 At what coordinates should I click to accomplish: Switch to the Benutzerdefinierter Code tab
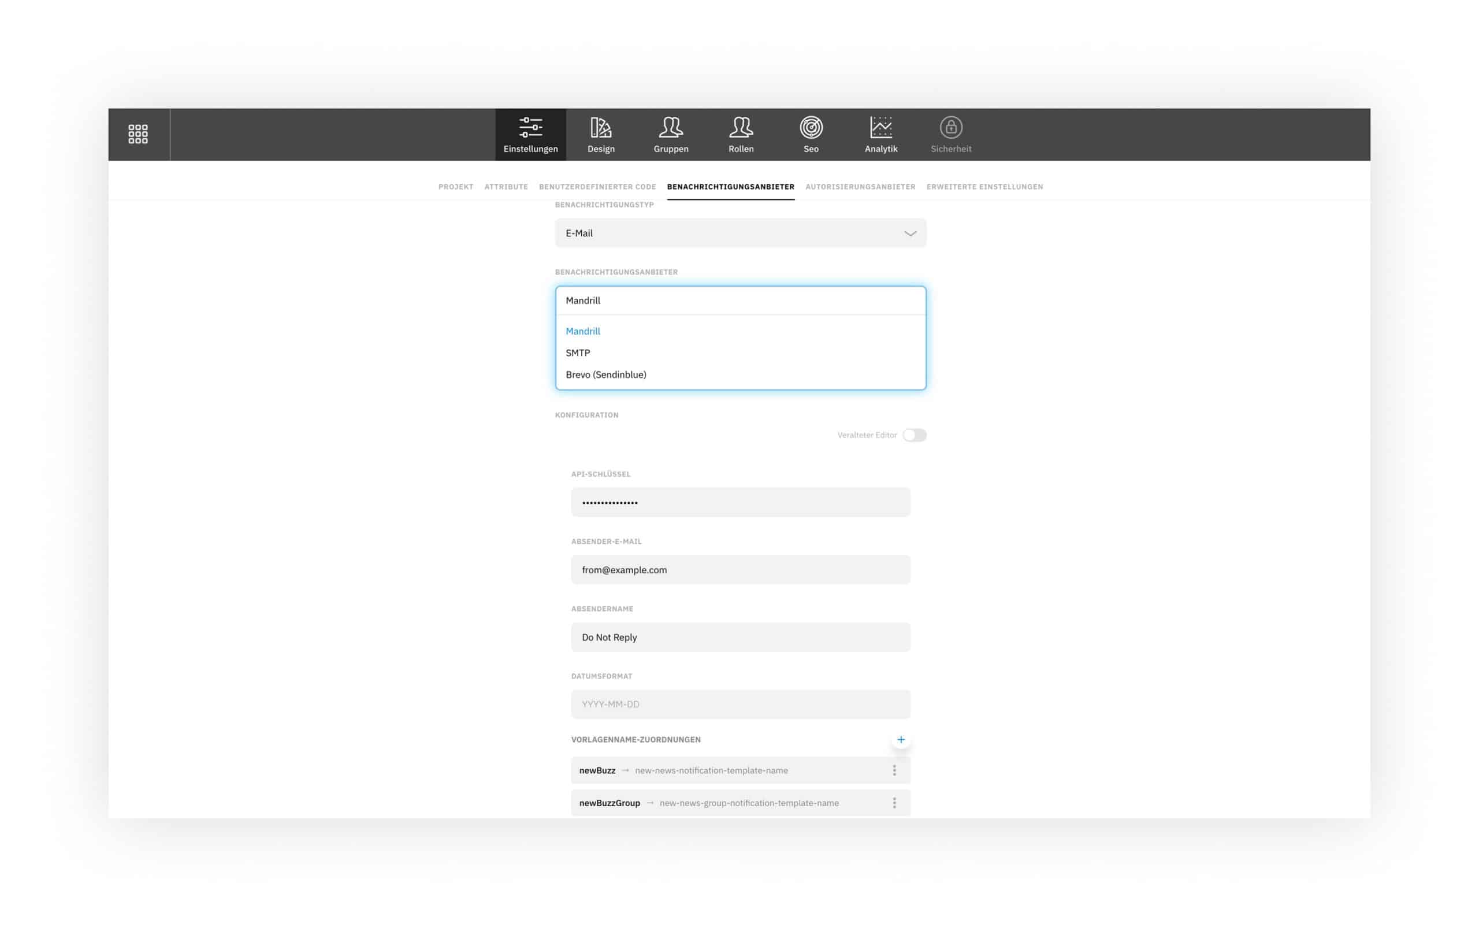pyautogui.click(x=597, y=186)
